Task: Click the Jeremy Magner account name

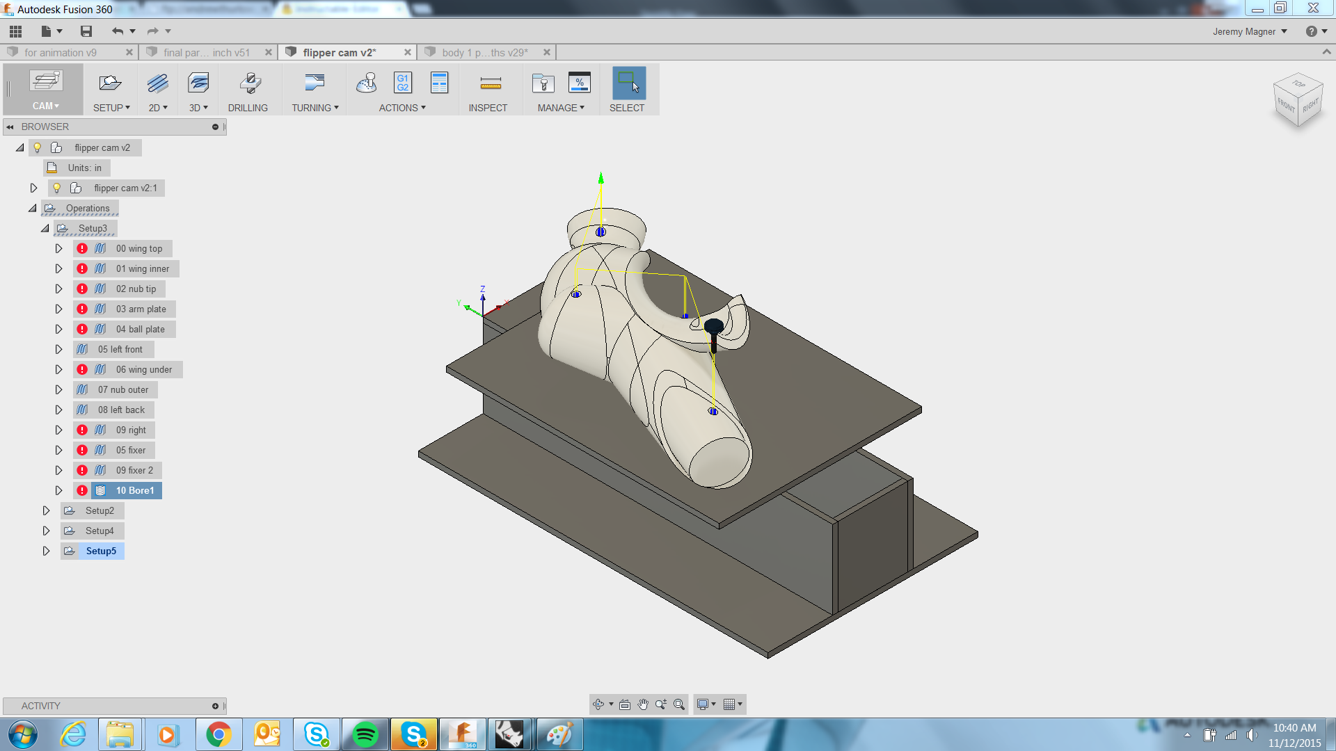Action: click(1245, 31)
